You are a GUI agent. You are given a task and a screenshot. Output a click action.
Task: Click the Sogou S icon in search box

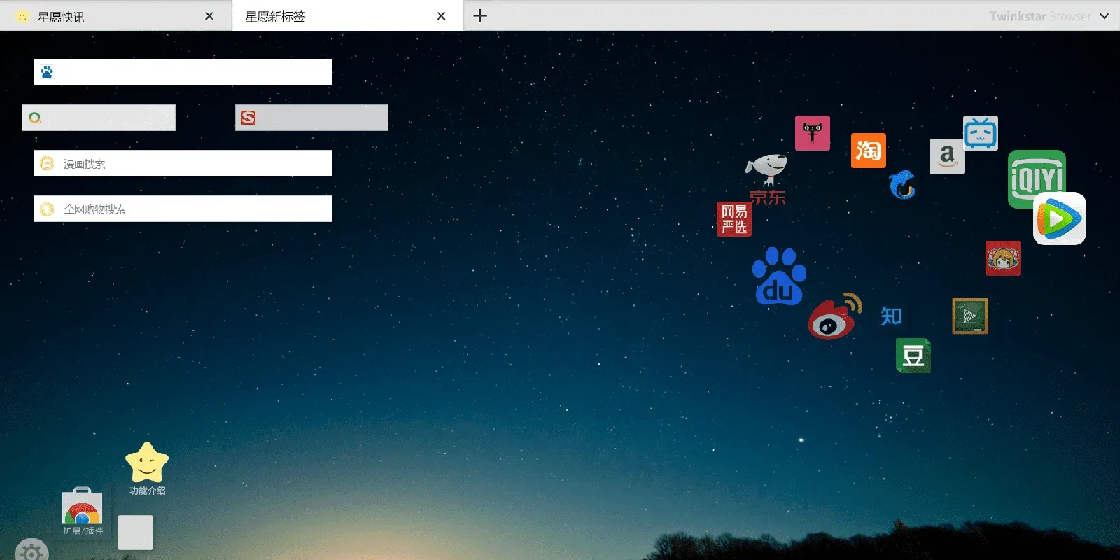click(248, 118)
